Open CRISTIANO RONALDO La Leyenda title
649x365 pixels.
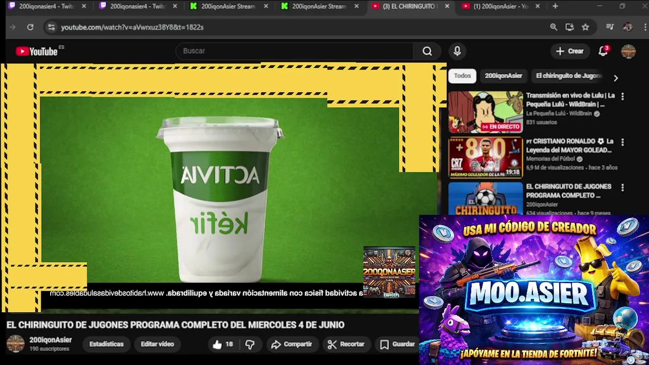click(569, 145)
